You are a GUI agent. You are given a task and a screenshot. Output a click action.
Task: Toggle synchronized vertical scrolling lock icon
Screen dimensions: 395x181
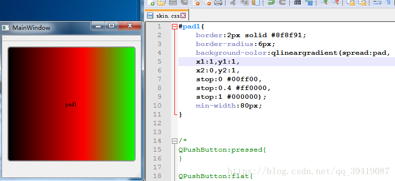click(350, 2)
